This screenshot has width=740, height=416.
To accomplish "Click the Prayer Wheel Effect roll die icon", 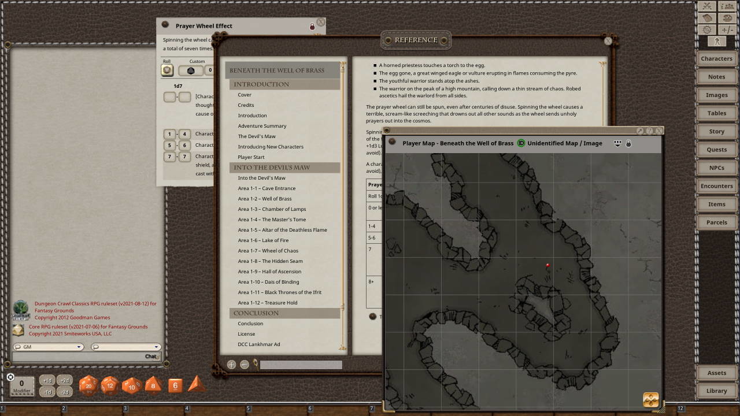I will pyautogui.click(x=167, y=70).
